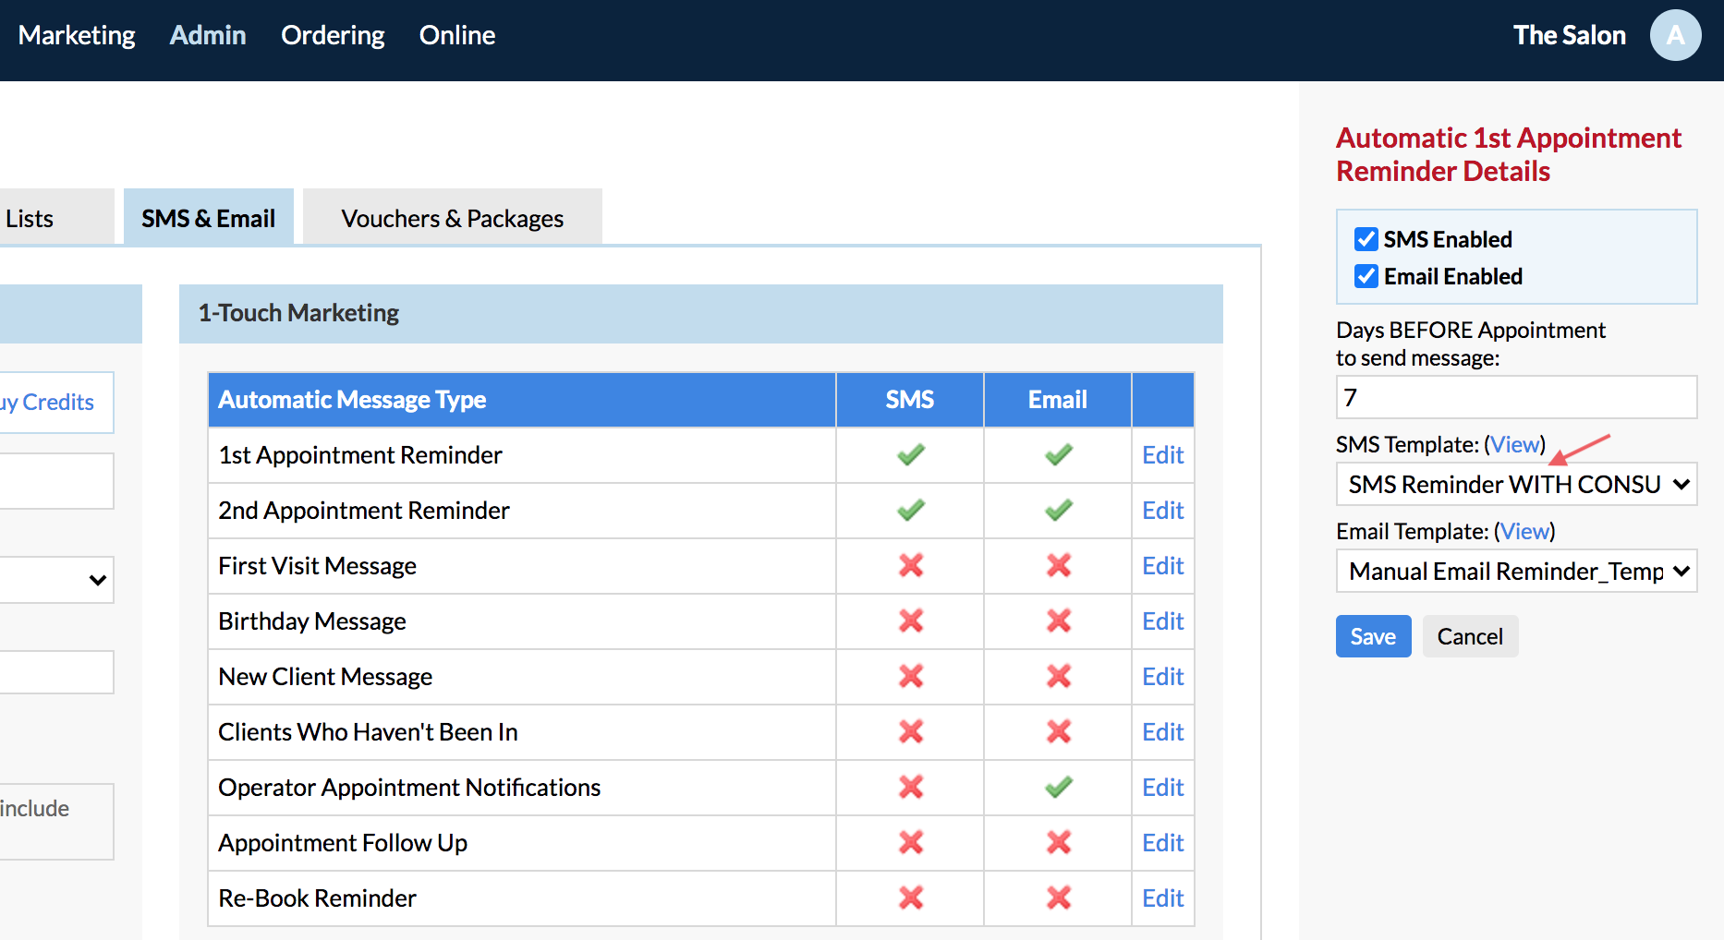Viewport: 1724px width, 940px height.
Task: Click SMS red cross for Re-Book Reminder
Action: [x=911, y=898]
